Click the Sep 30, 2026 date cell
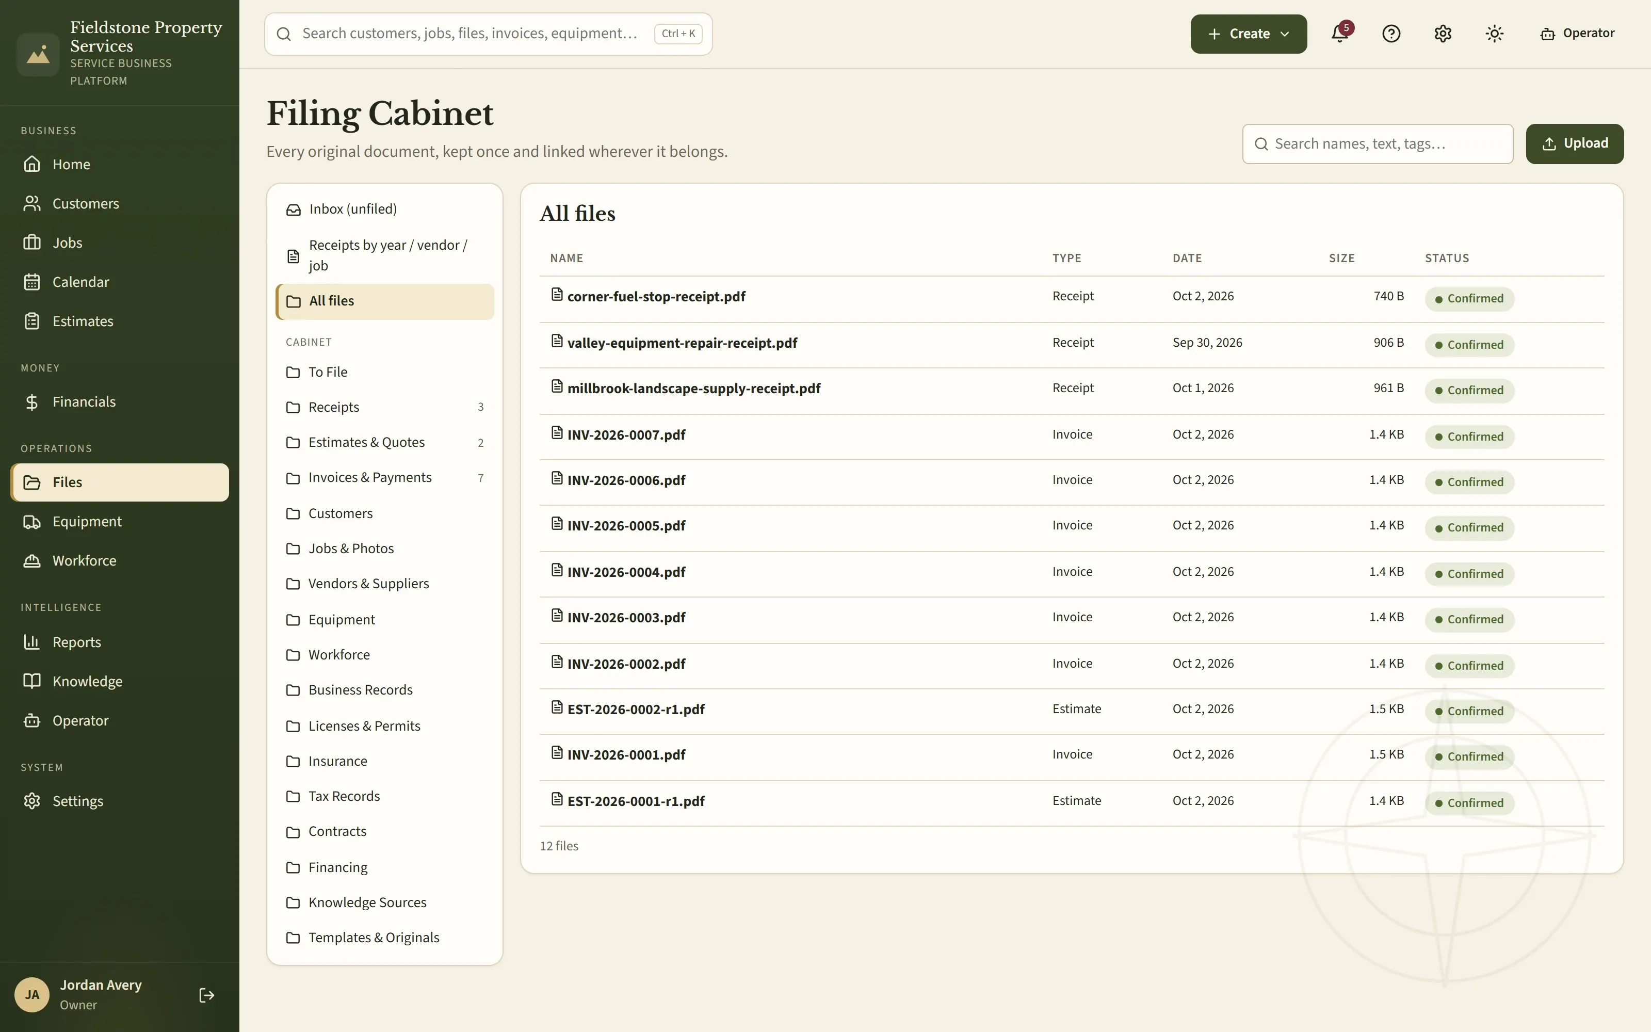This screenshot has width=1651, height=1032. [1207, 343]
